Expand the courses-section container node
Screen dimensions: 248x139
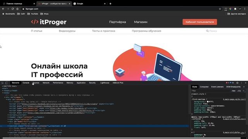click(x=8, y=132)
